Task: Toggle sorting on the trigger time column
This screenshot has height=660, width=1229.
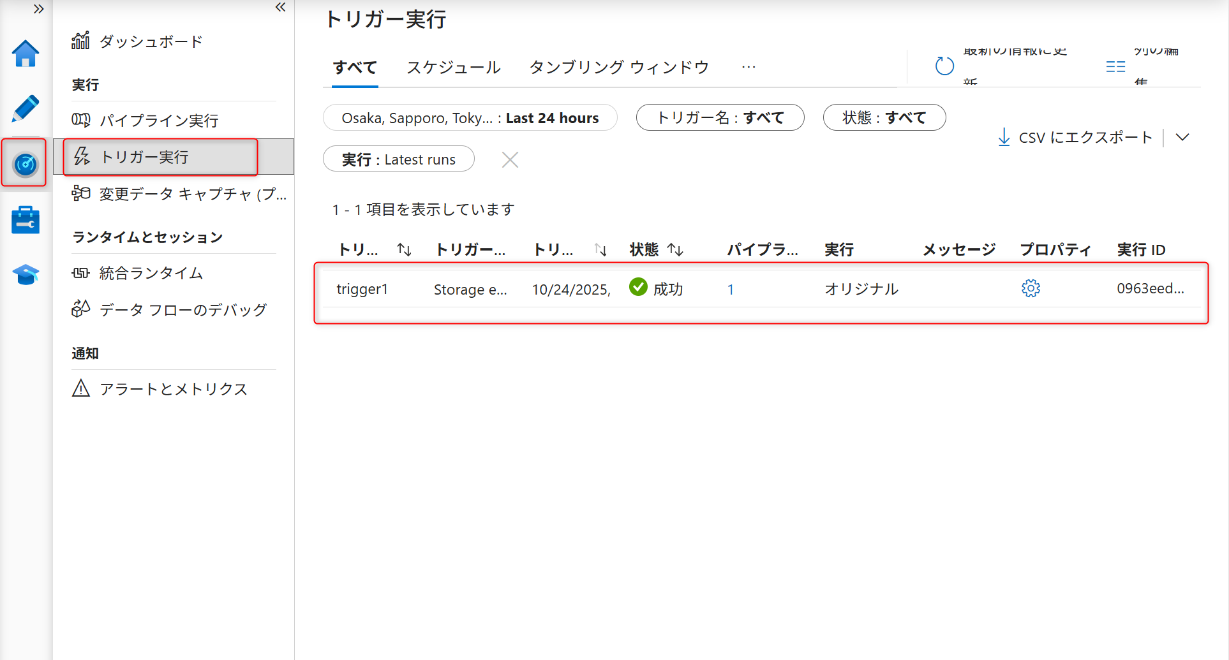Action: 600,249
